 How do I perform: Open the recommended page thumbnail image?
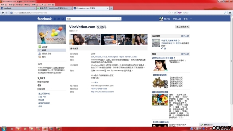pyautogui.click(x=156, y=43)
